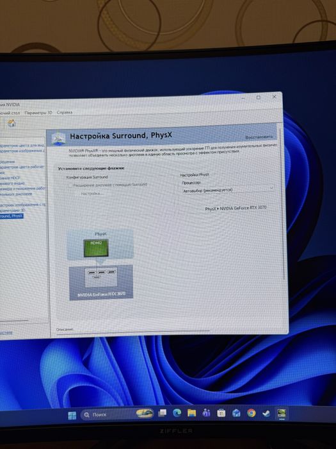Click the Установите следующие флажки heading
Image resolution: width=336 pixels, height=449 pixels.
(91, 168)
